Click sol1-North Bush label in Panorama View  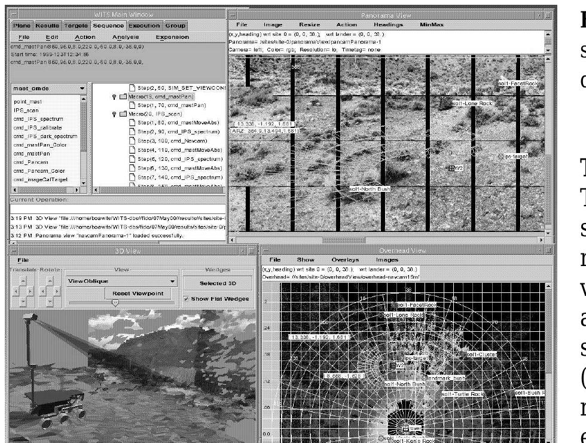coord(370,189)
